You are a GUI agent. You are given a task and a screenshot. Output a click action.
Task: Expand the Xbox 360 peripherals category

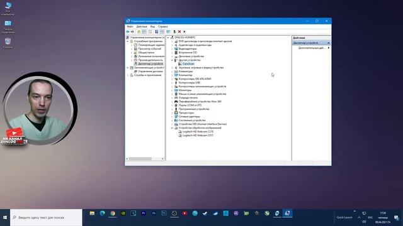(172, 102)
